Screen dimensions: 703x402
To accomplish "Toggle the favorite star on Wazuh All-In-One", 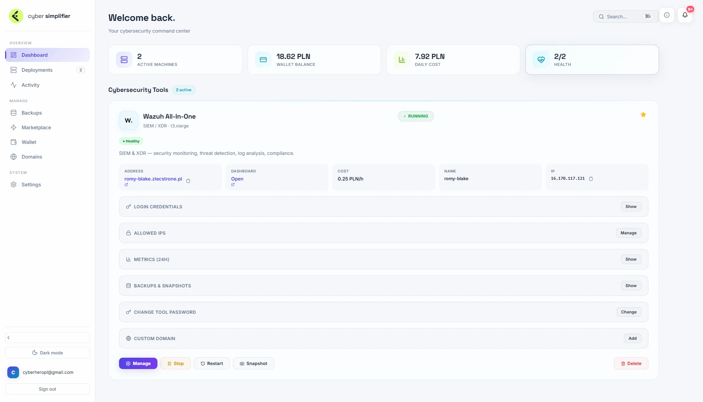I will [643, 115].
